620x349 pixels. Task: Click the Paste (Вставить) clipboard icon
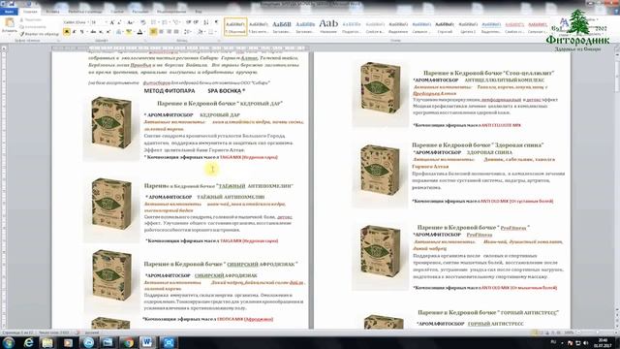(x=9, y=23)
